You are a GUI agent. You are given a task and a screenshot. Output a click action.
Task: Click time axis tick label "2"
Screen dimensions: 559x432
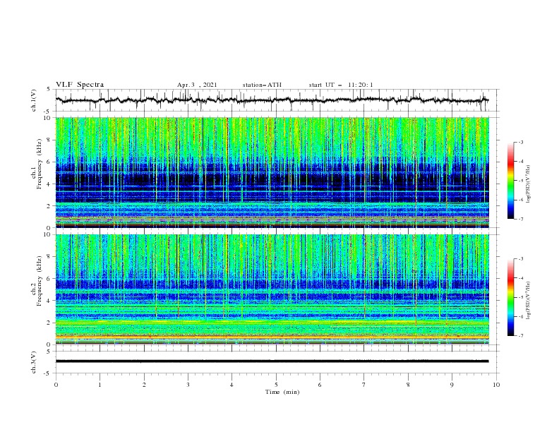tap(144, 385)
